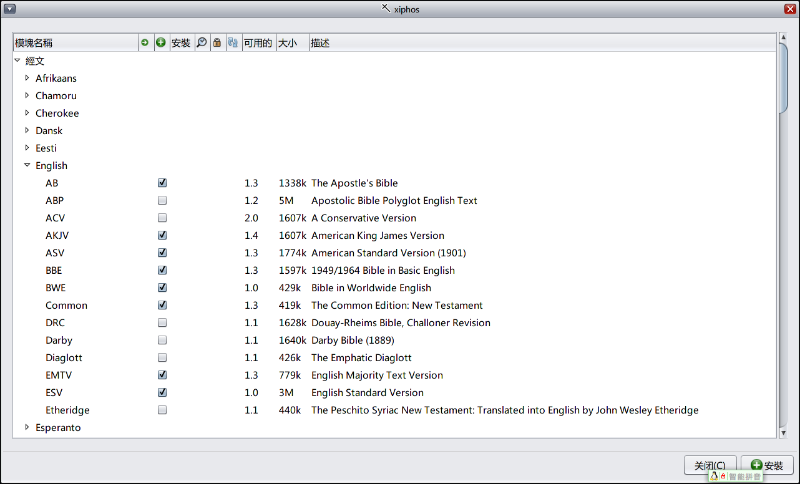
Task: Open the window menu icon in title bar
Action: pos(10,9)
